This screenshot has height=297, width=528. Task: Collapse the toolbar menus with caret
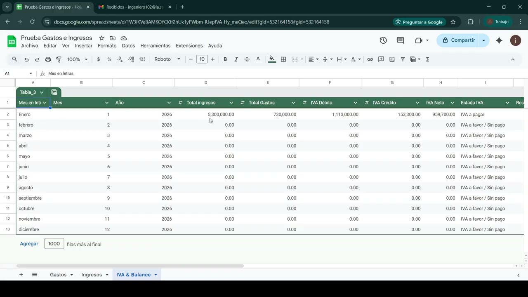coord(513,59)
